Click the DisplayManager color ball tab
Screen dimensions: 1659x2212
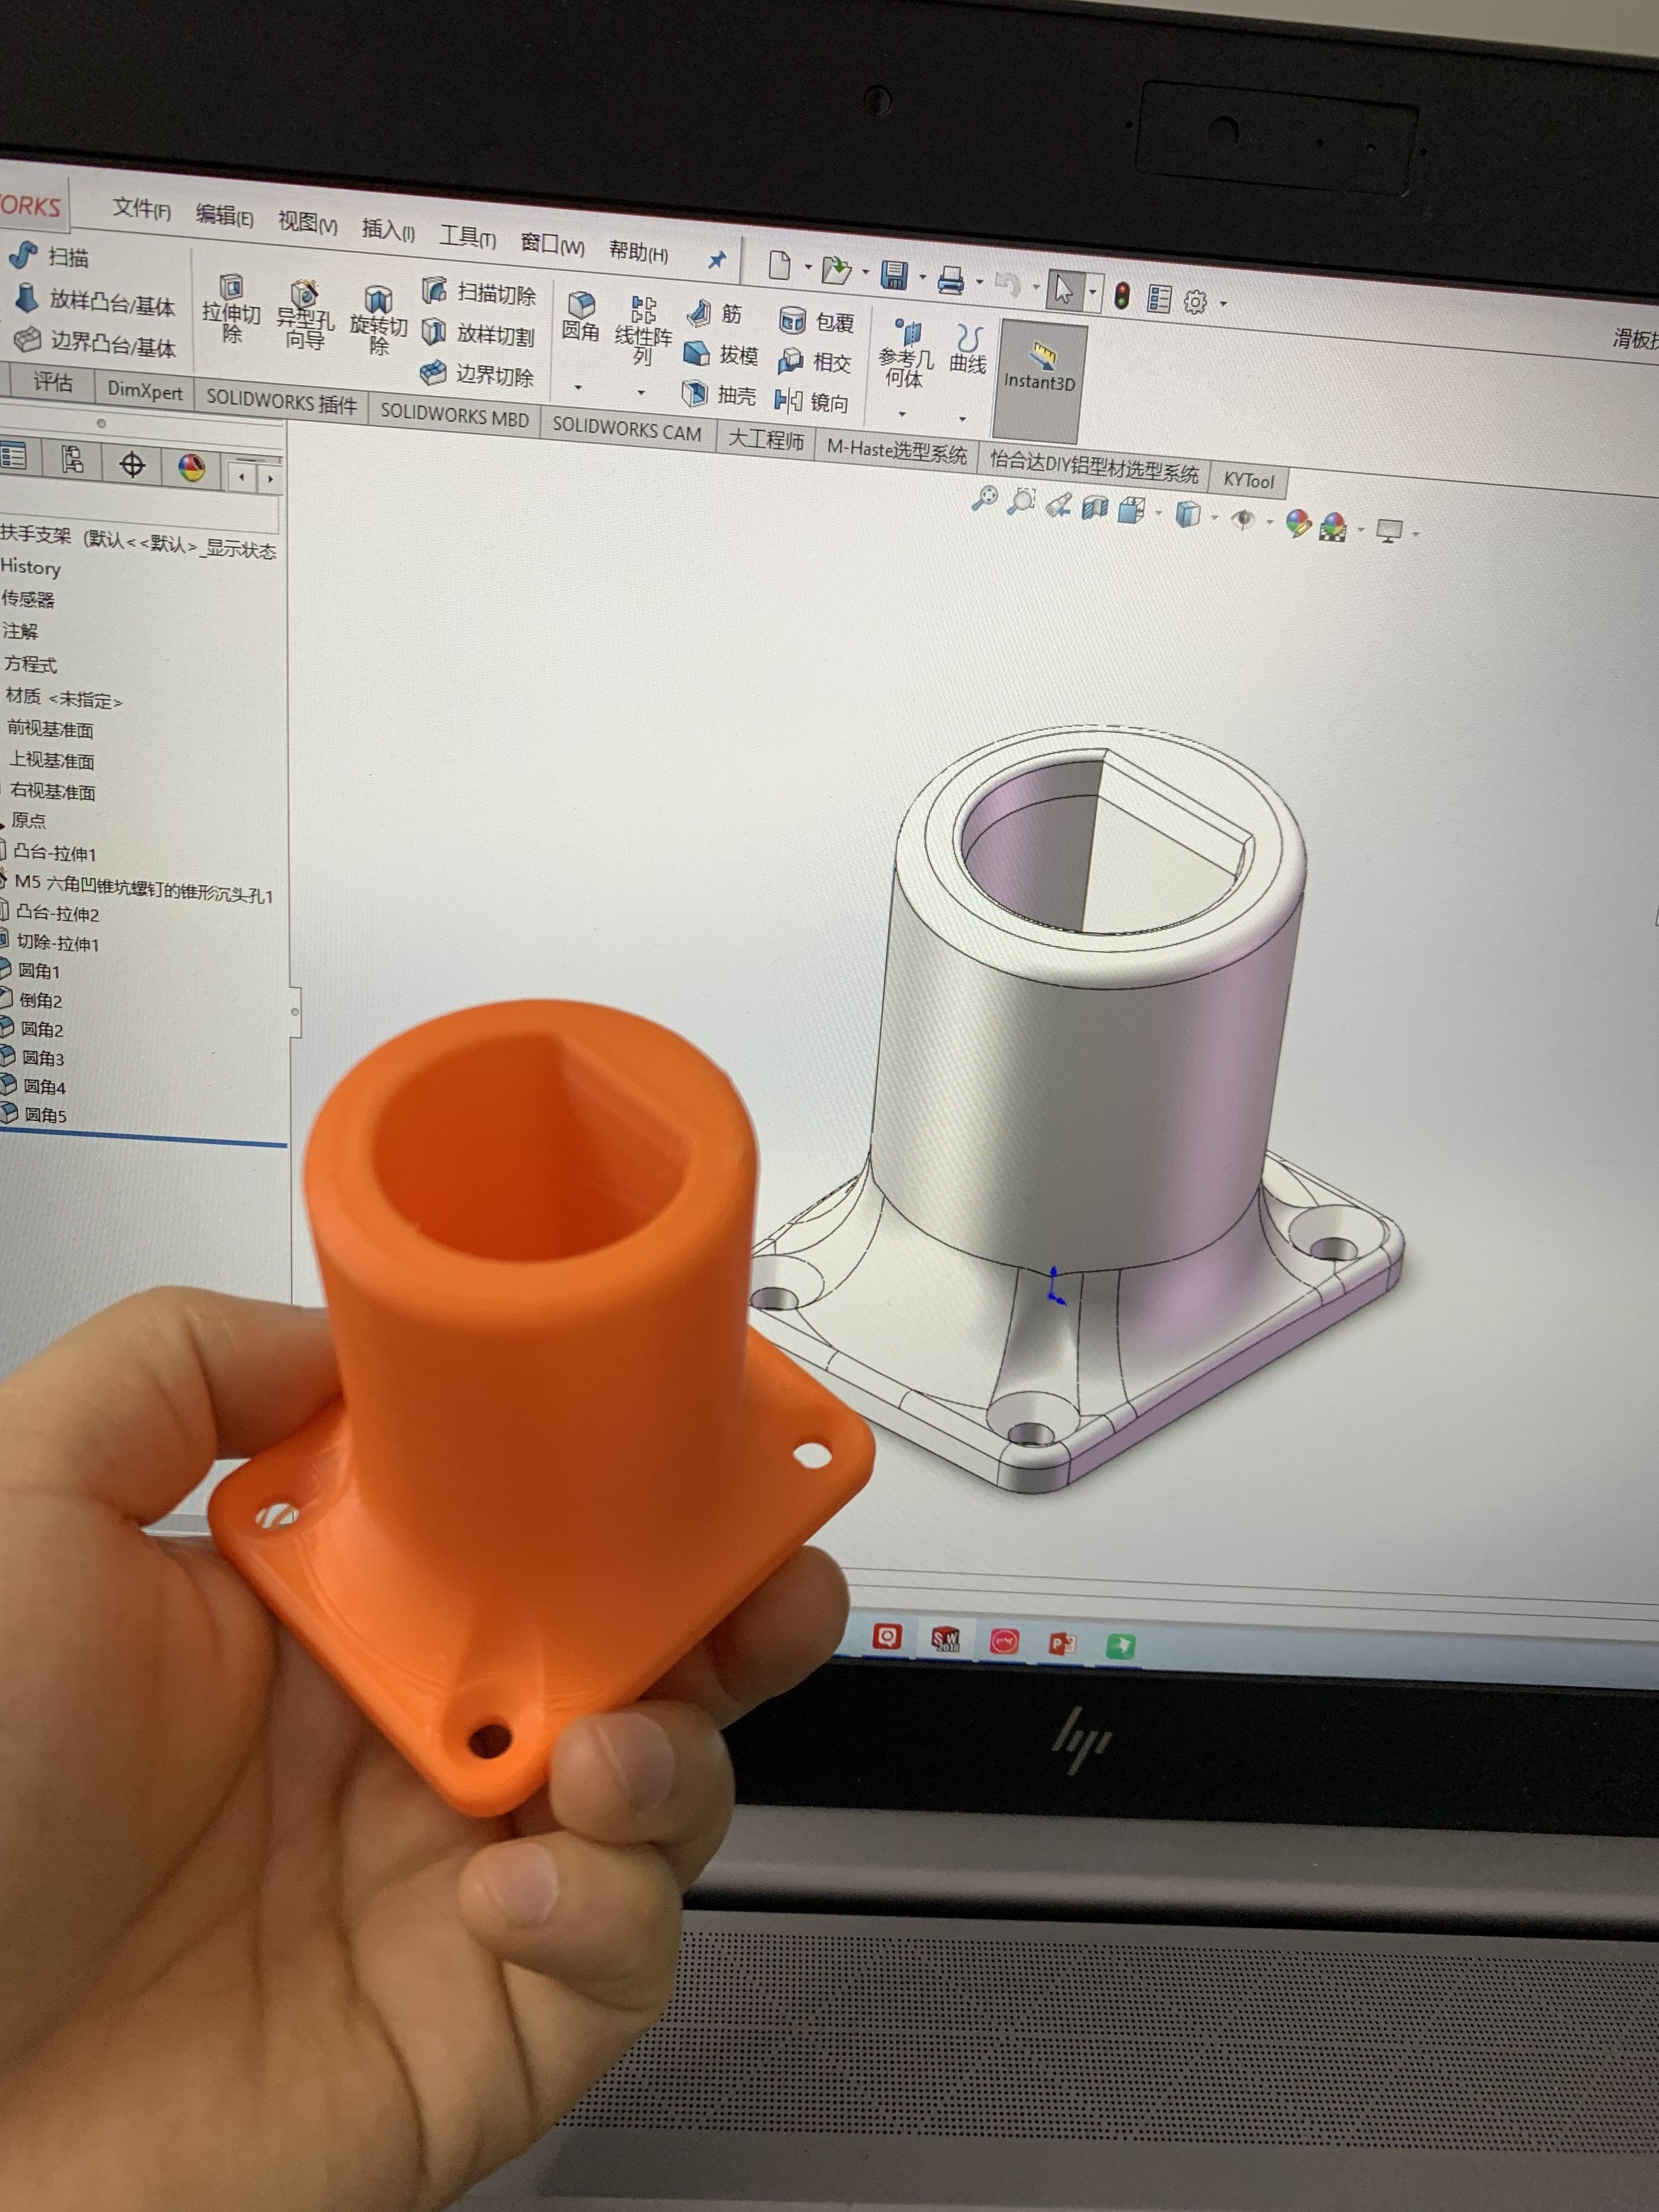[191, 466]
